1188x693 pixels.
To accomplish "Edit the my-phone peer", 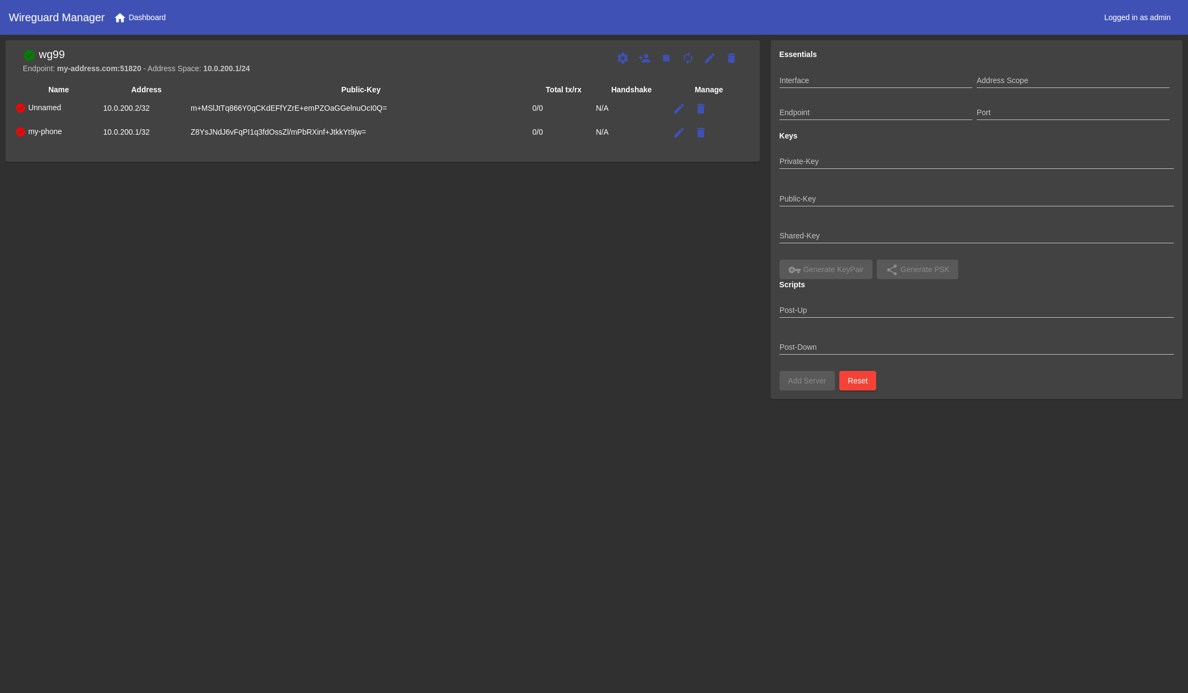I will coord(678,133).
